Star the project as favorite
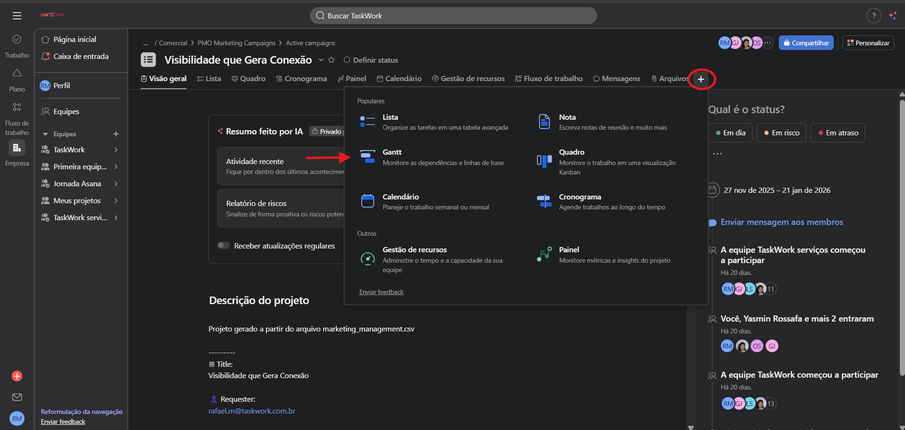Viewport: 905px width, 430px height. coord(332,60)
